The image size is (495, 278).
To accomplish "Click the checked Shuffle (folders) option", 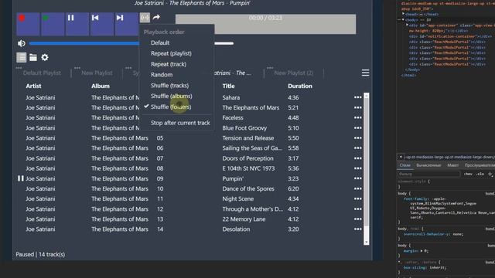I will point(171,107).
